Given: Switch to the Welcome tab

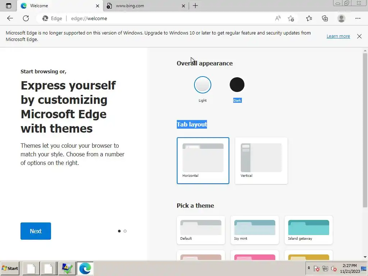Looking at the screenshot, I should 60,6.
